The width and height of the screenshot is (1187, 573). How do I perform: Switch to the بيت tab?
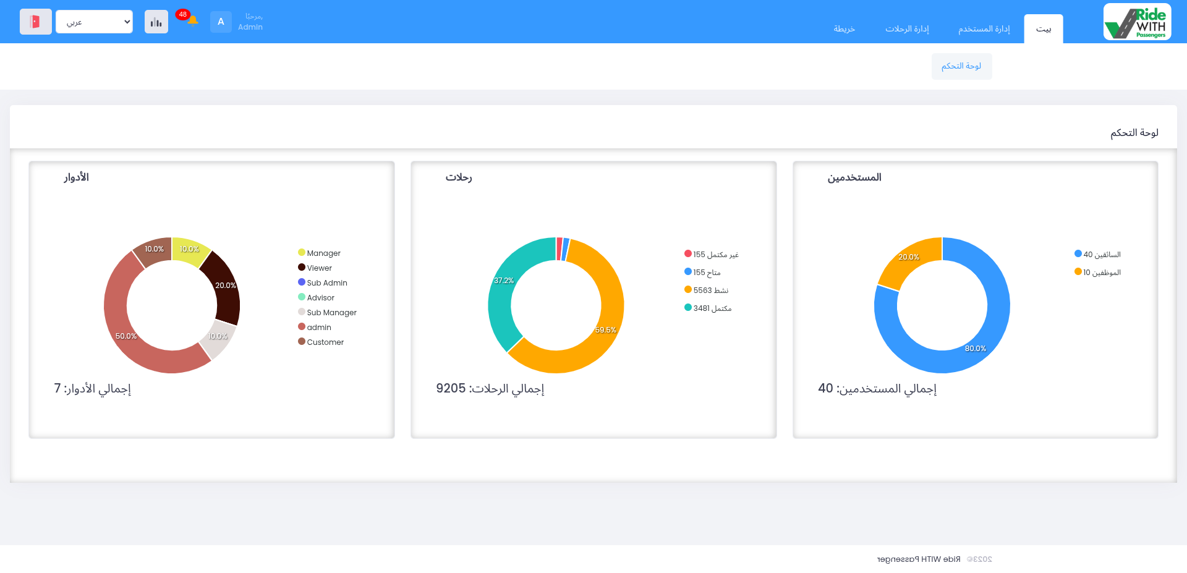pyautogui.click(x=1044, y=29)
